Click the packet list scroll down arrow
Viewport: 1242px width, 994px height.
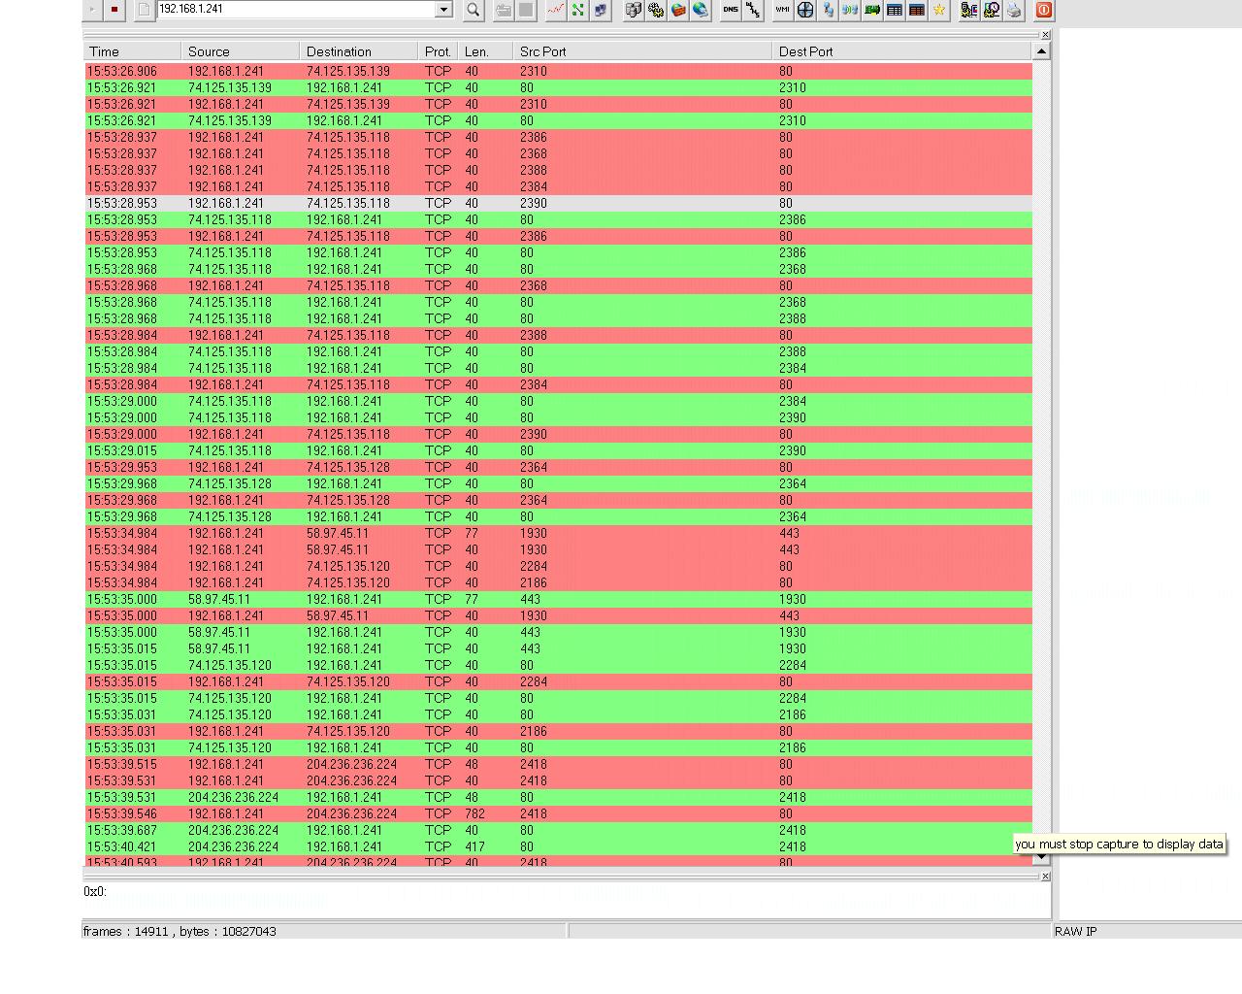[x=1041, y=857]
